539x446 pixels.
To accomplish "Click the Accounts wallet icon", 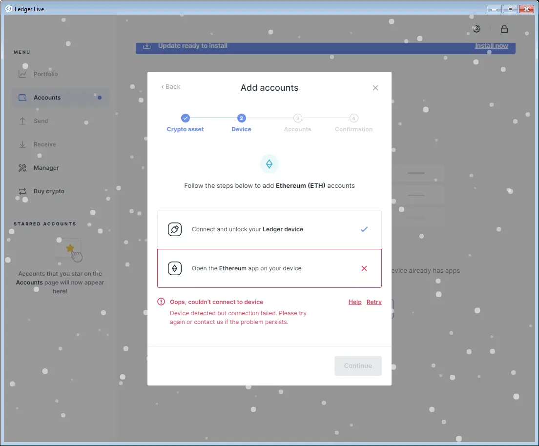I will pos(22,98).
